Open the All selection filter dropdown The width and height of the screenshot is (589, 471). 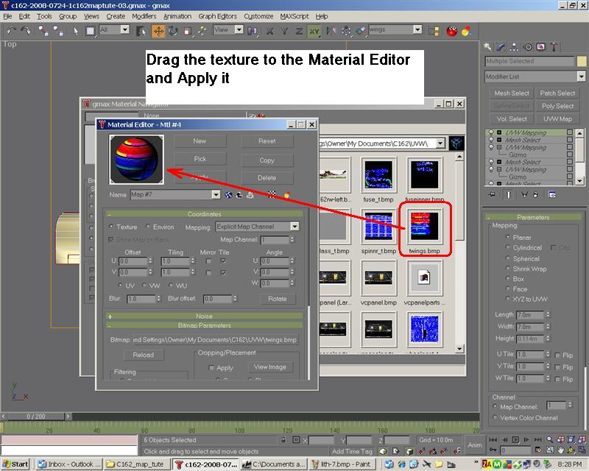(125, 29)
